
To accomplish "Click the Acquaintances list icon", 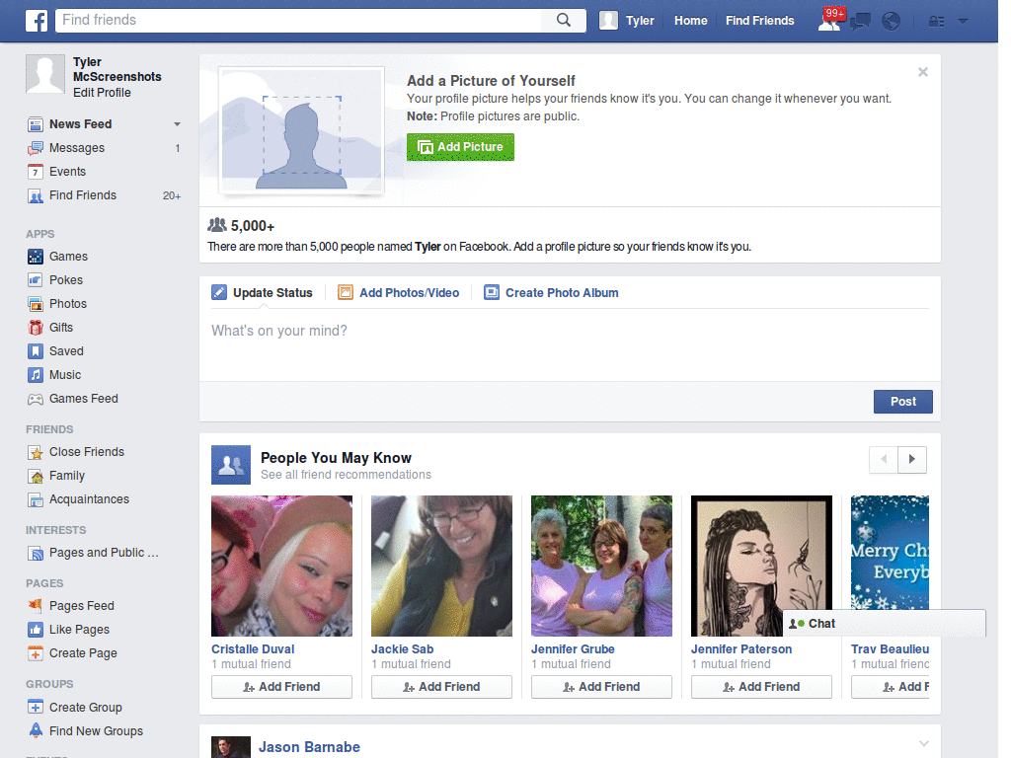I will (36, 499).
